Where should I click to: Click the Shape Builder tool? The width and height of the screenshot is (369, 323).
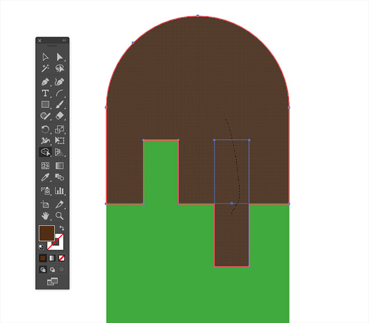[x=45, y=152]
